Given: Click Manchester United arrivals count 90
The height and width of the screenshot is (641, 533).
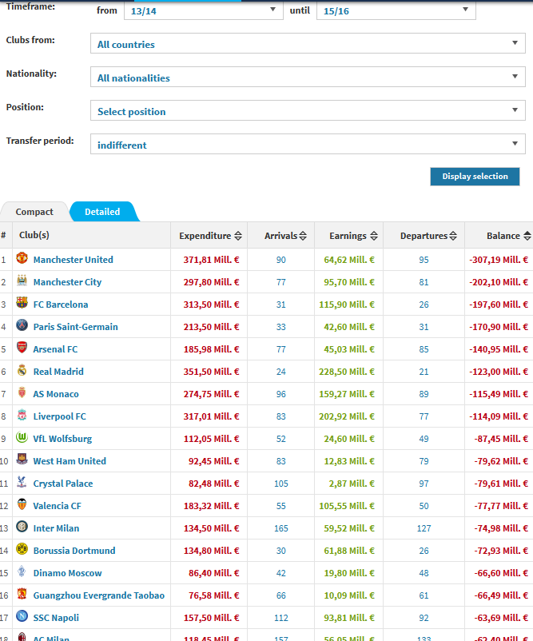Looking at the screenshot, I should click(x=280, y=260).
